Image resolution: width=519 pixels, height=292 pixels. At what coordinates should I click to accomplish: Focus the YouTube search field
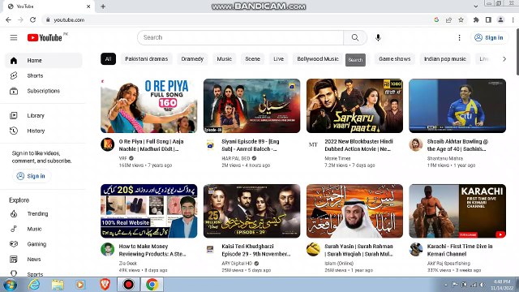[241, 38]
